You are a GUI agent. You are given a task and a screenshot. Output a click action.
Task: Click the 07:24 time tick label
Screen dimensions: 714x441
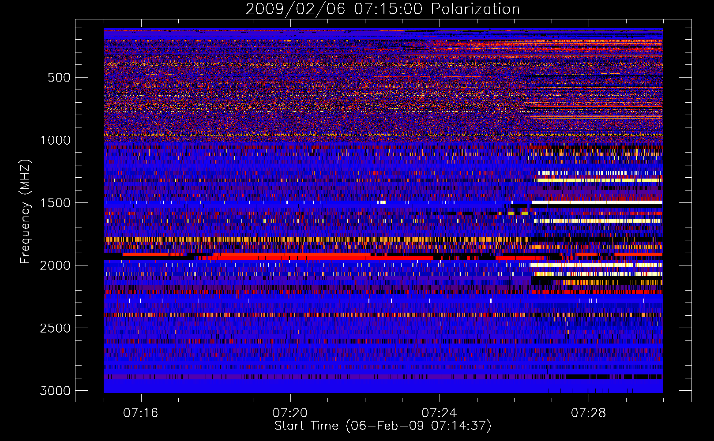[x=439, y=413]
